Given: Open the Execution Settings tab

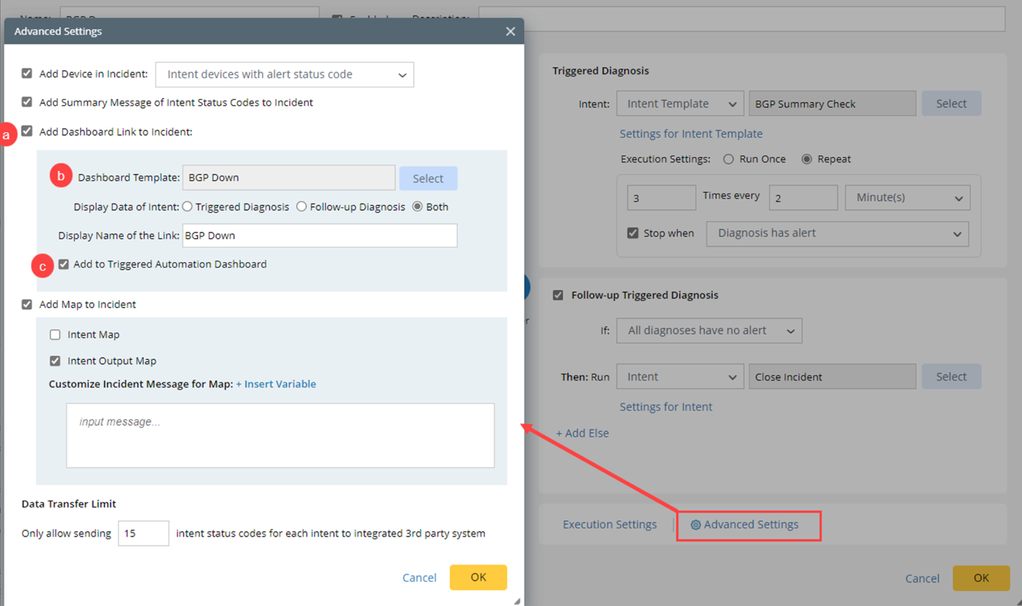Looking at the screenshot, I should coord(610,525).
